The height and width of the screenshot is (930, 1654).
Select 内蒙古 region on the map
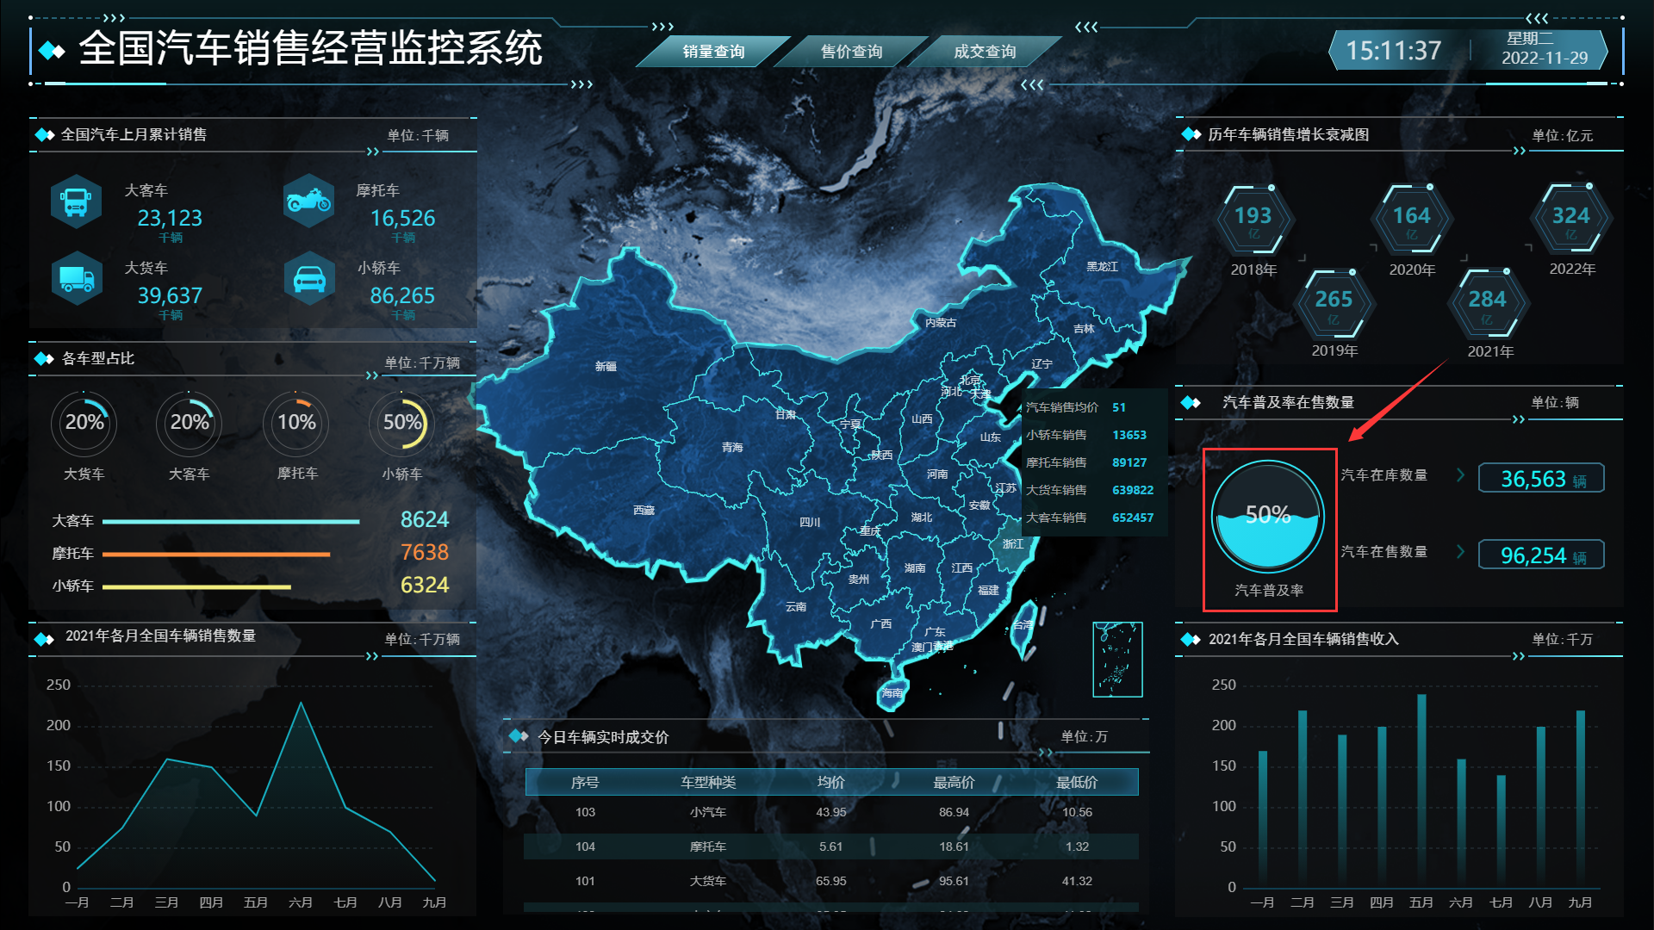[x=941, y=323]
